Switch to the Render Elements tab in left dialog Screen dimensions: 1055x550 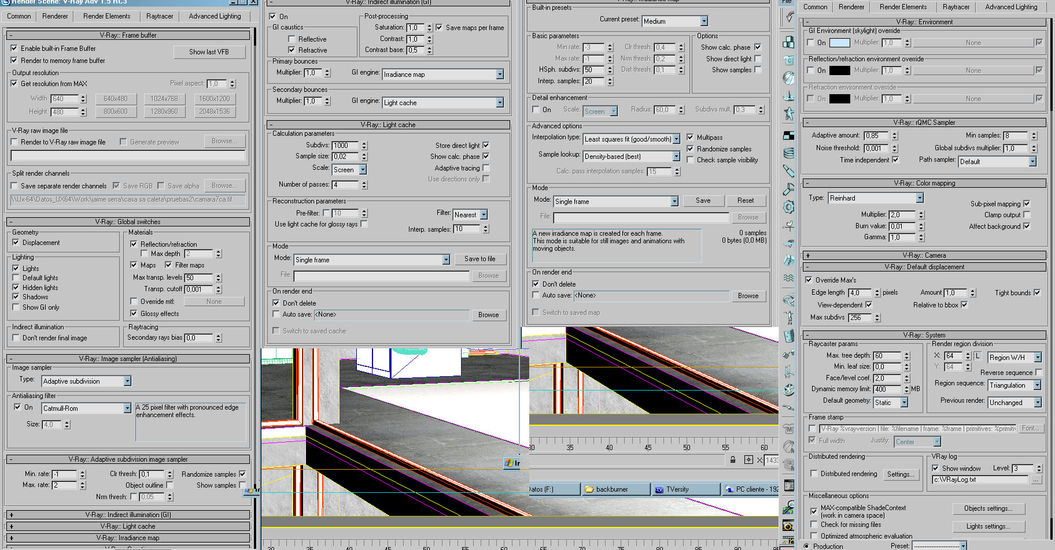[x=107, y=16]
